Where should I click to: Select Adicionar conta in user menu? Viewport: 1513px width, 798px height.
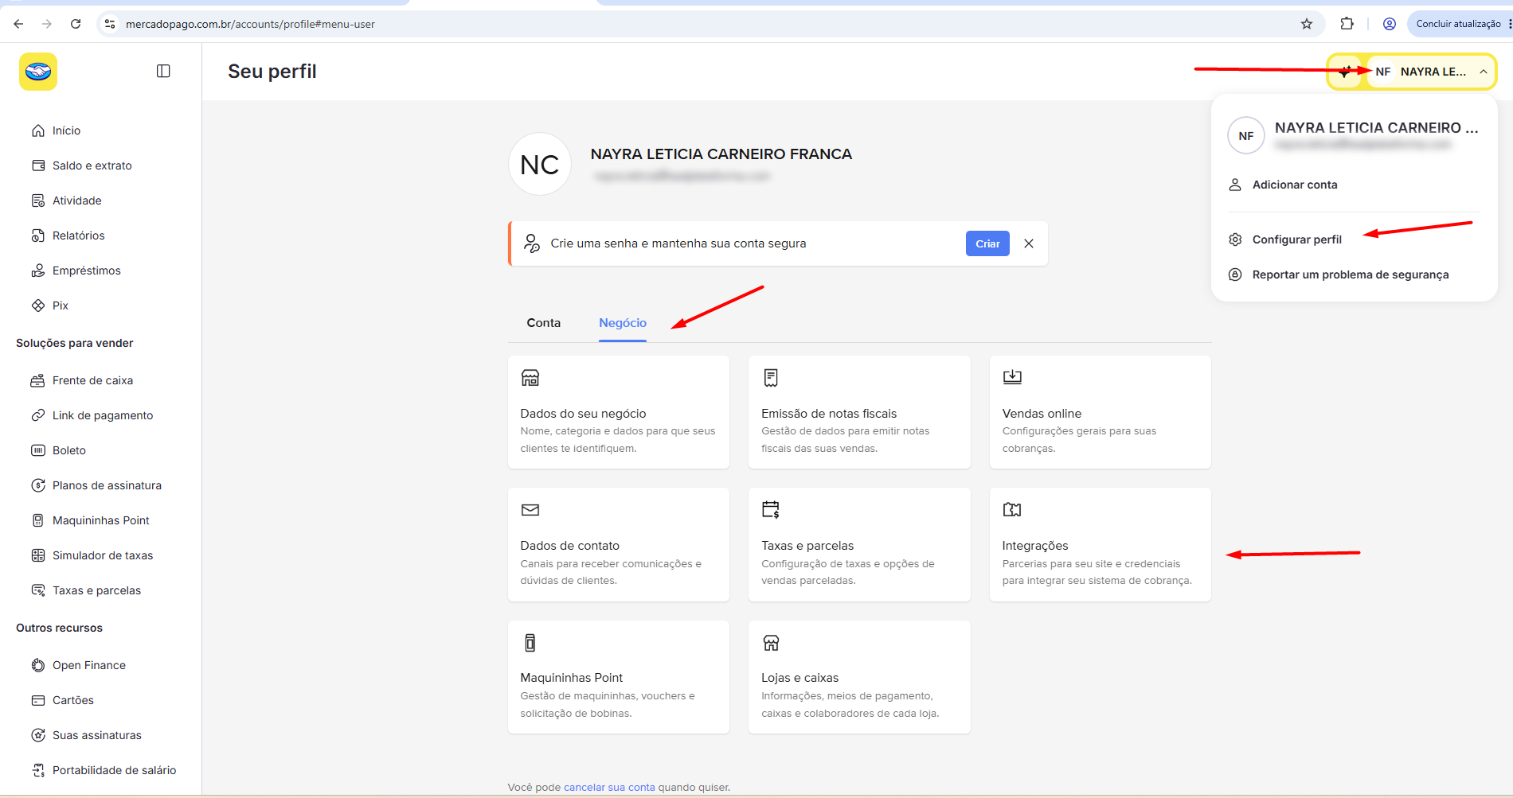coord(1295,185)
